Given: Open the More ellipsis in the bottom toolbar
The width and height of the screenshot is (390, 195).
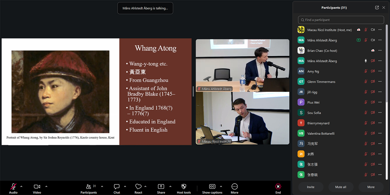Looking at the screenshot, I should click(x=235, y=186).
